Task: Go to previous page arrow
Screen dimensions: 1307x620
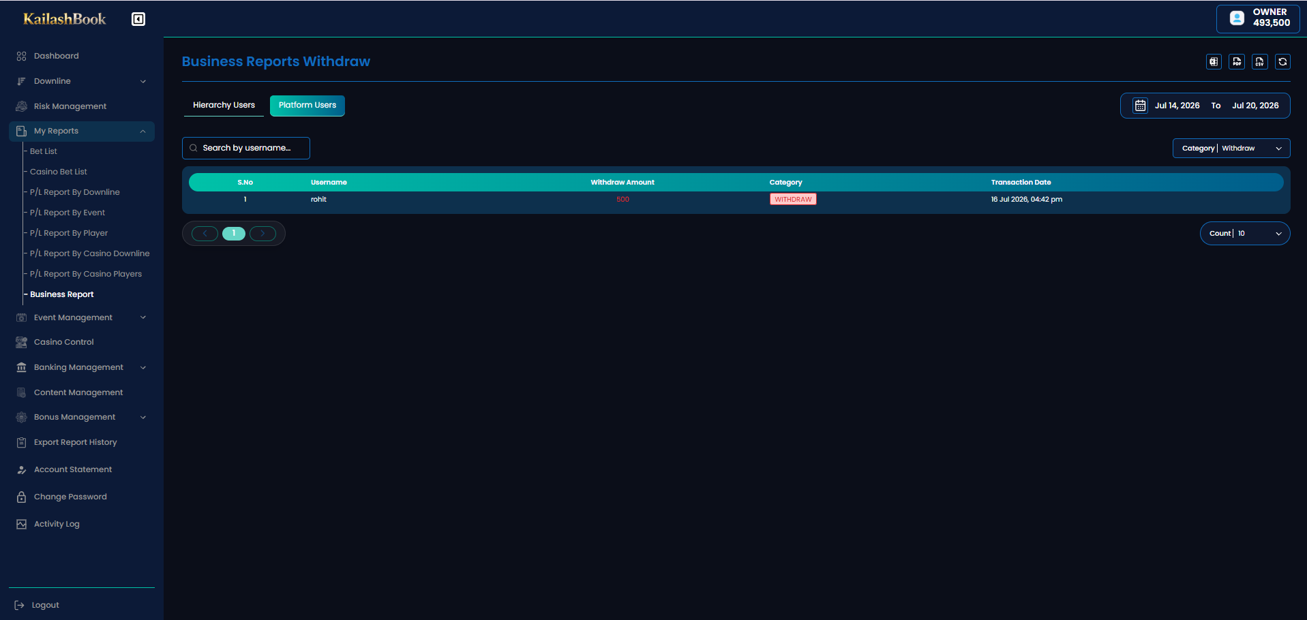Action: pyautogui.click(x=205, y=234)
